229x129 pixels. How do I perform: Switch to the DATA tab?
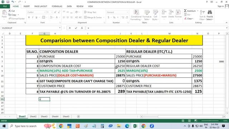[x=69, y=6]
